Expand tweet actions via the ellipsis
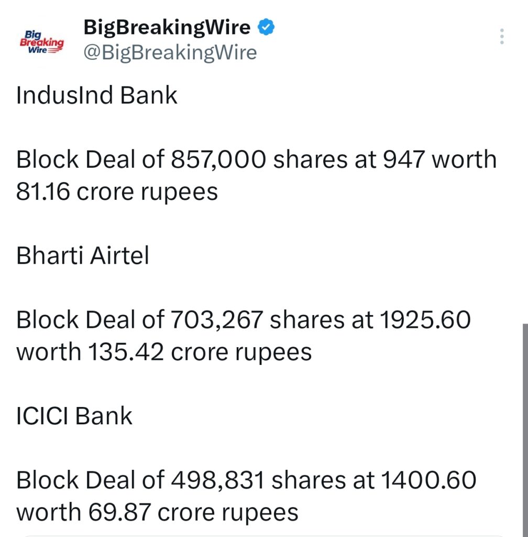 [501, 36]
